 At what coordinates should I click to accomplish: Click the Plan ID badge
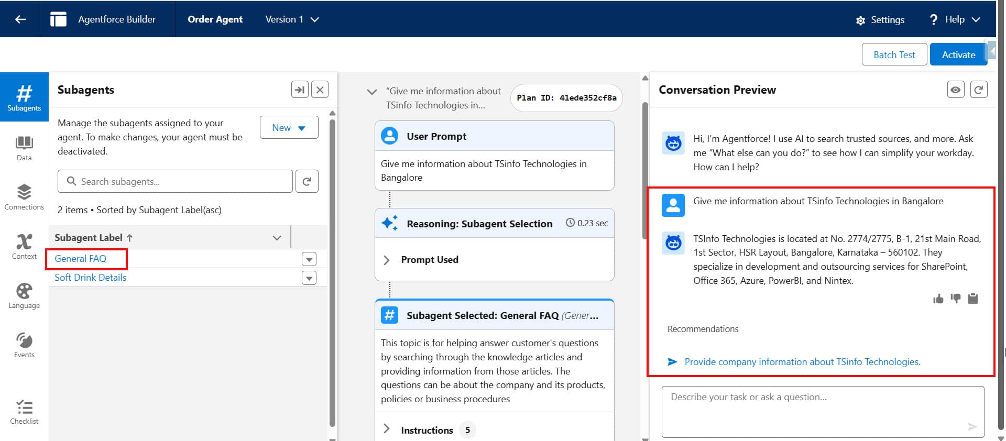[x=566, y=98]
